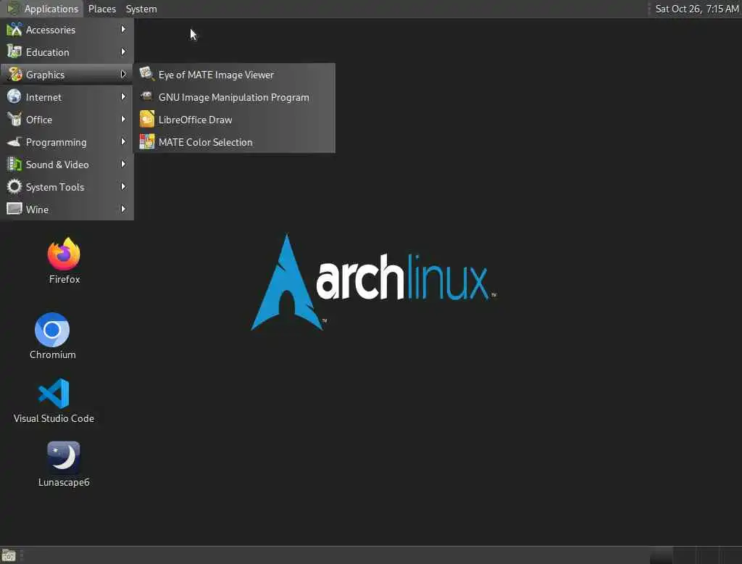Click the clock showing Sat Oct 26
Screen dimensions: 742x564
click(696, 9)
